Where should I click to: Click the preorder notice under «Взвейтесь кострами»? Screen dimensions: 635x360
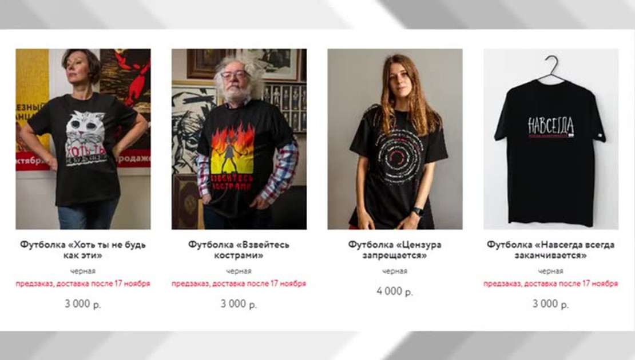click(239, 283)
